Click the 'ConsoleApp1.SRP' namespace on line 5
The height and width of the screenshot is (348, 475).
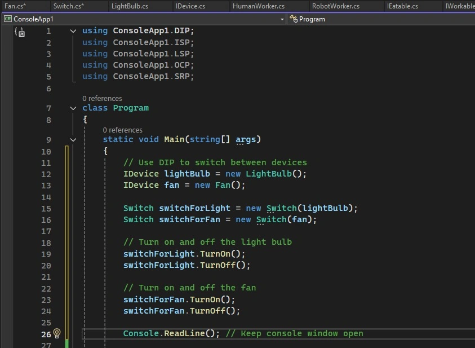(151, 76)
